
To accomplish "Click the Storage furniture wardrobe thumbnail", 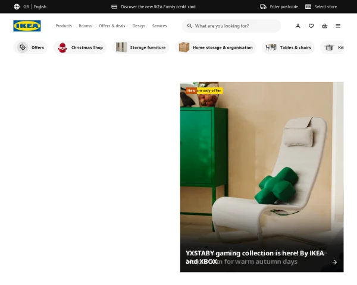I will [121, 47].
